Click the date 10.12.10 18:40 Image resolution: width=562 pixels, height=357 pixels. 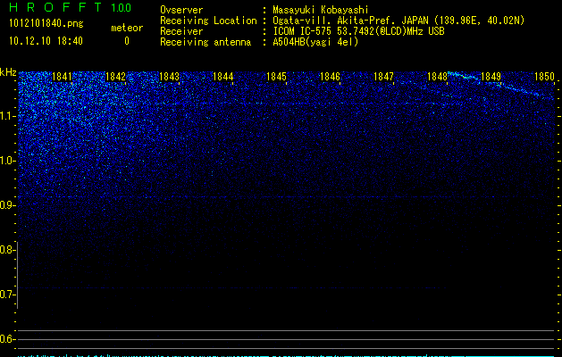(46, 41)
